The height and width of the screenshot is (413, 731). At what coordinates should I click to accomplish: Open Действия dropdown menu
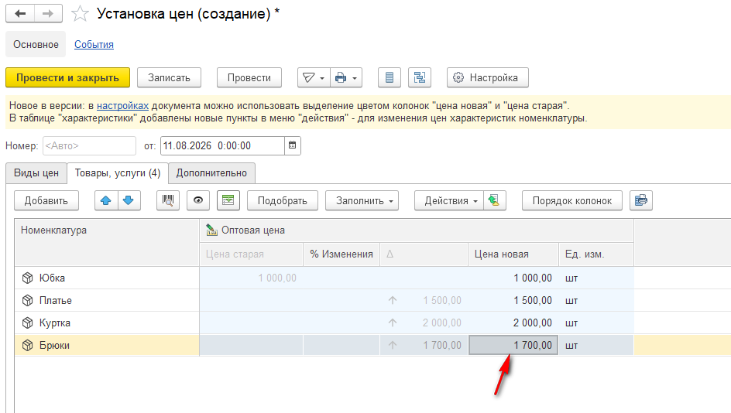(x=449, y=200)
